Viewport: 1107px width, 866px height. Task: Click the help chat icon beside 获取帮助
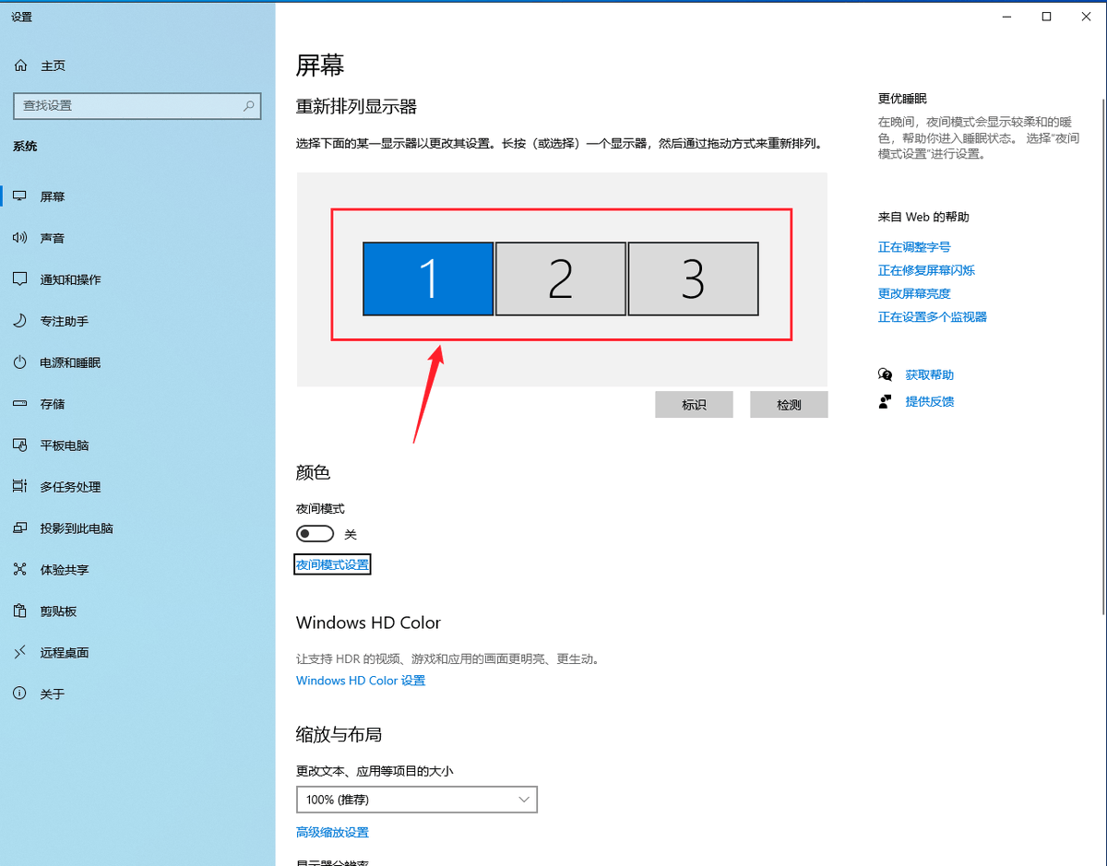point(886,374)
